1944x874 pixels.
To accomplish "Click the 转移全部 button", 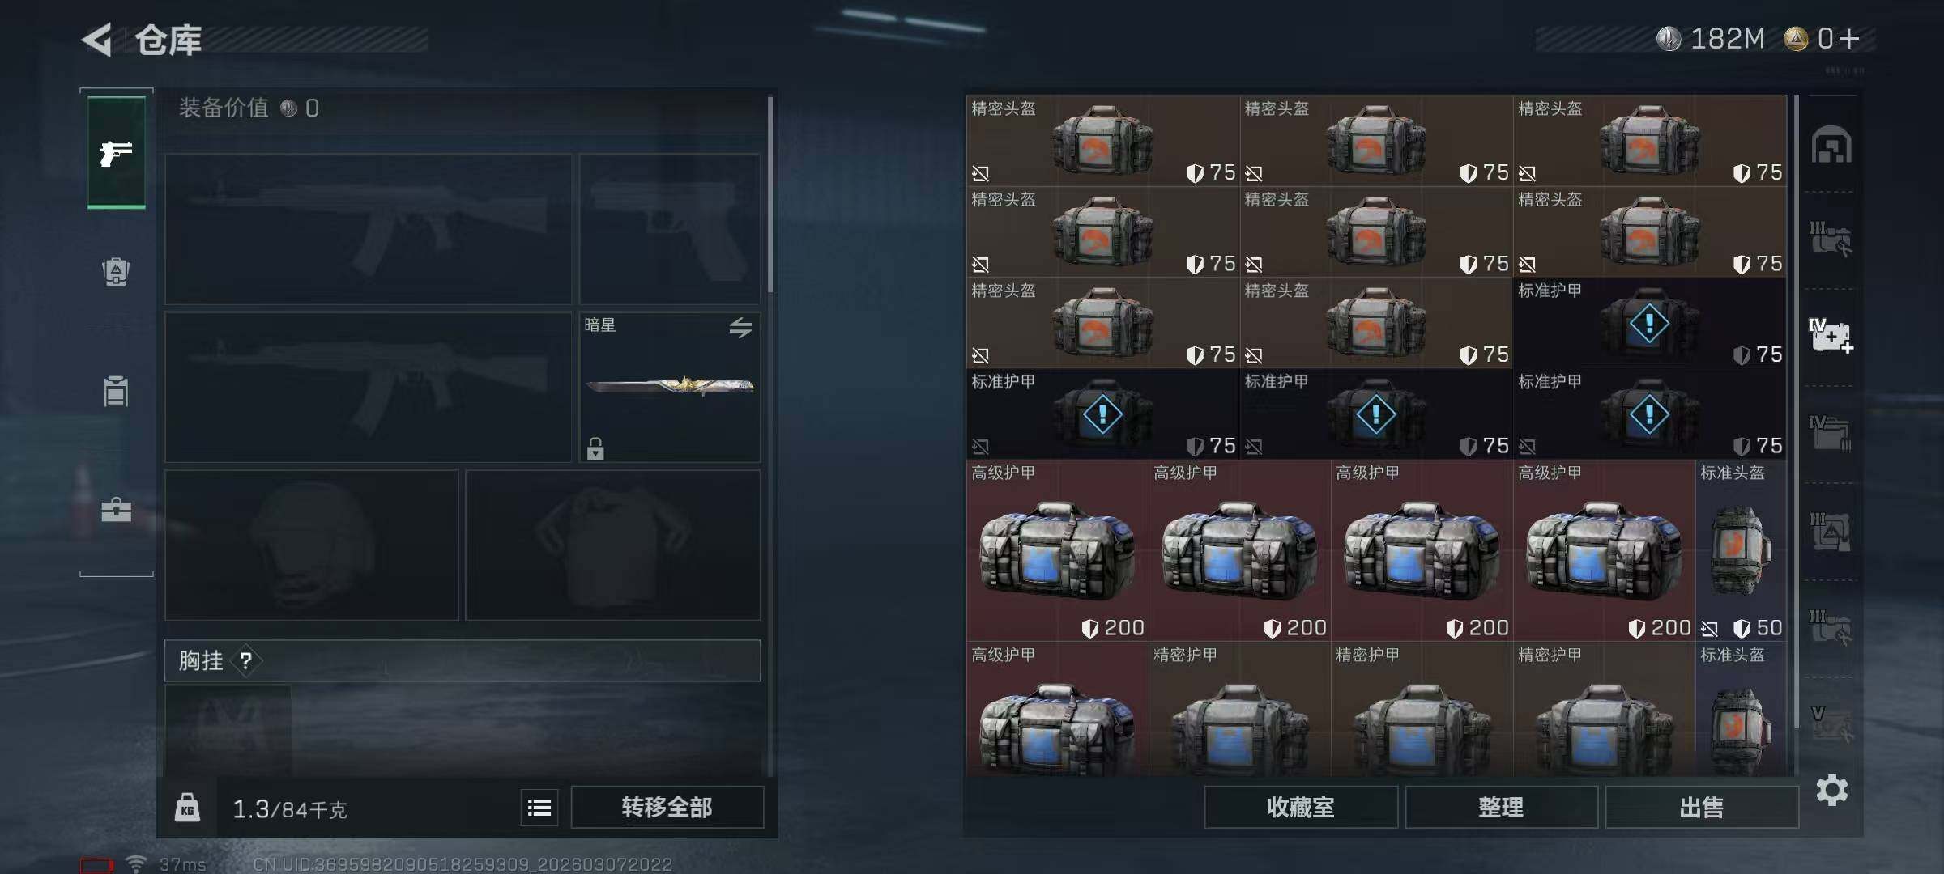I will pyautogui.click(x=667, y=807).
